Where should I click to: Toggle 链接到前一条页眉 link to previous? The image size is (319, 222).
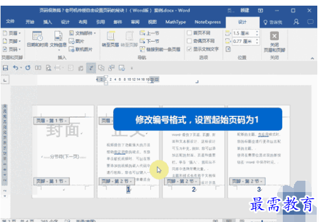pyautogui.click(x=160, y=49)
